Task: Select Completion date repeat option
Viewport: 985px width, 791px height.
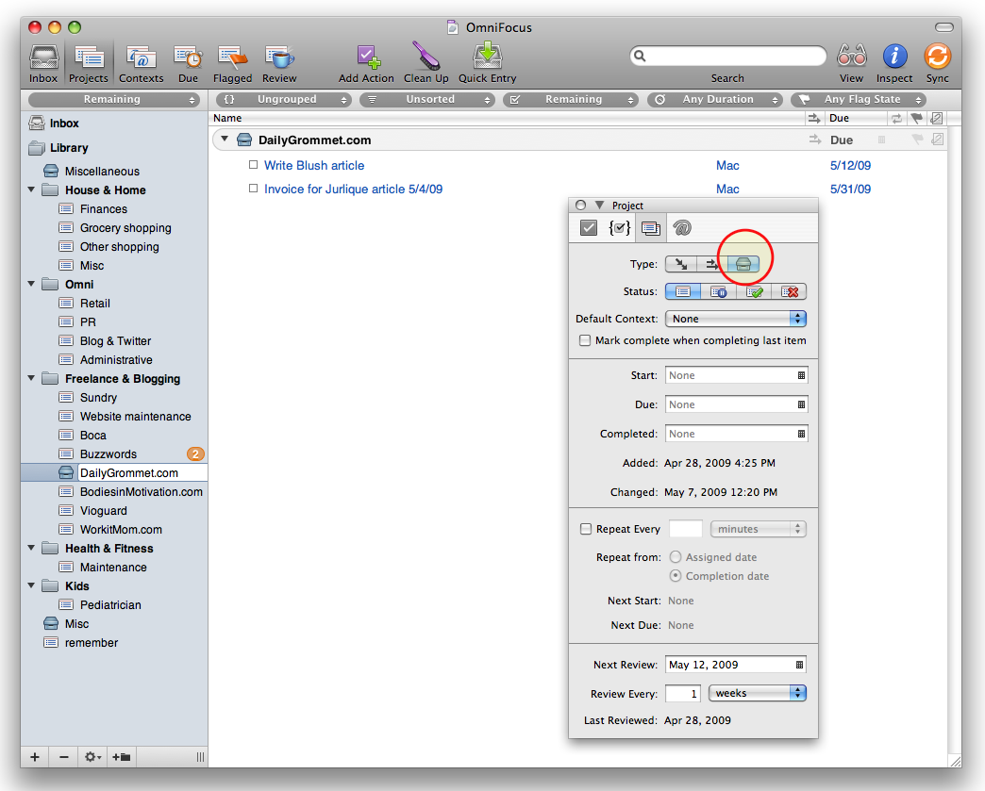Action: tap(676, 576)
